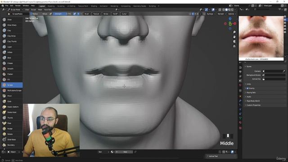288x162 pixels.
Task: Open the Falloff dropdown
Action: [x=116, y=14]
